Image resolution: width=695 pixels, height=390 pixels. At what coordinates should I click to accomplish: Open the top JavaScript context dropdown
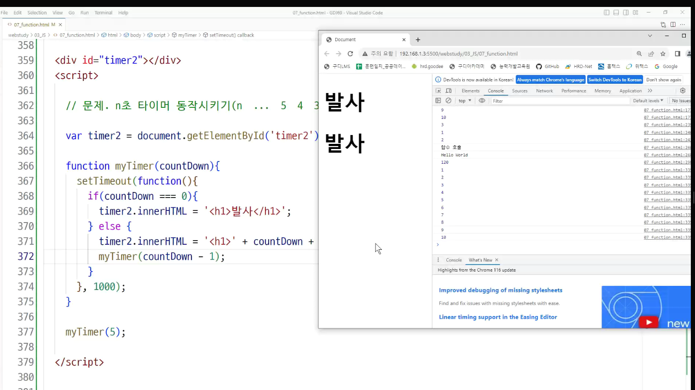[x=465, y=100]
